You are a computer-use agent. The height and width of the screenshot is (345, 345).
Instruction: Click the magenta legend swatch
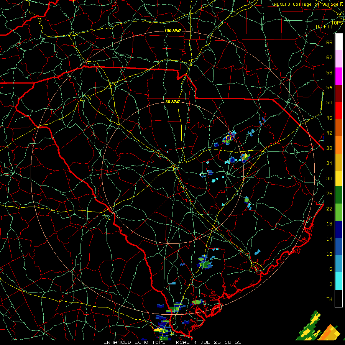[x=338, y=76]
